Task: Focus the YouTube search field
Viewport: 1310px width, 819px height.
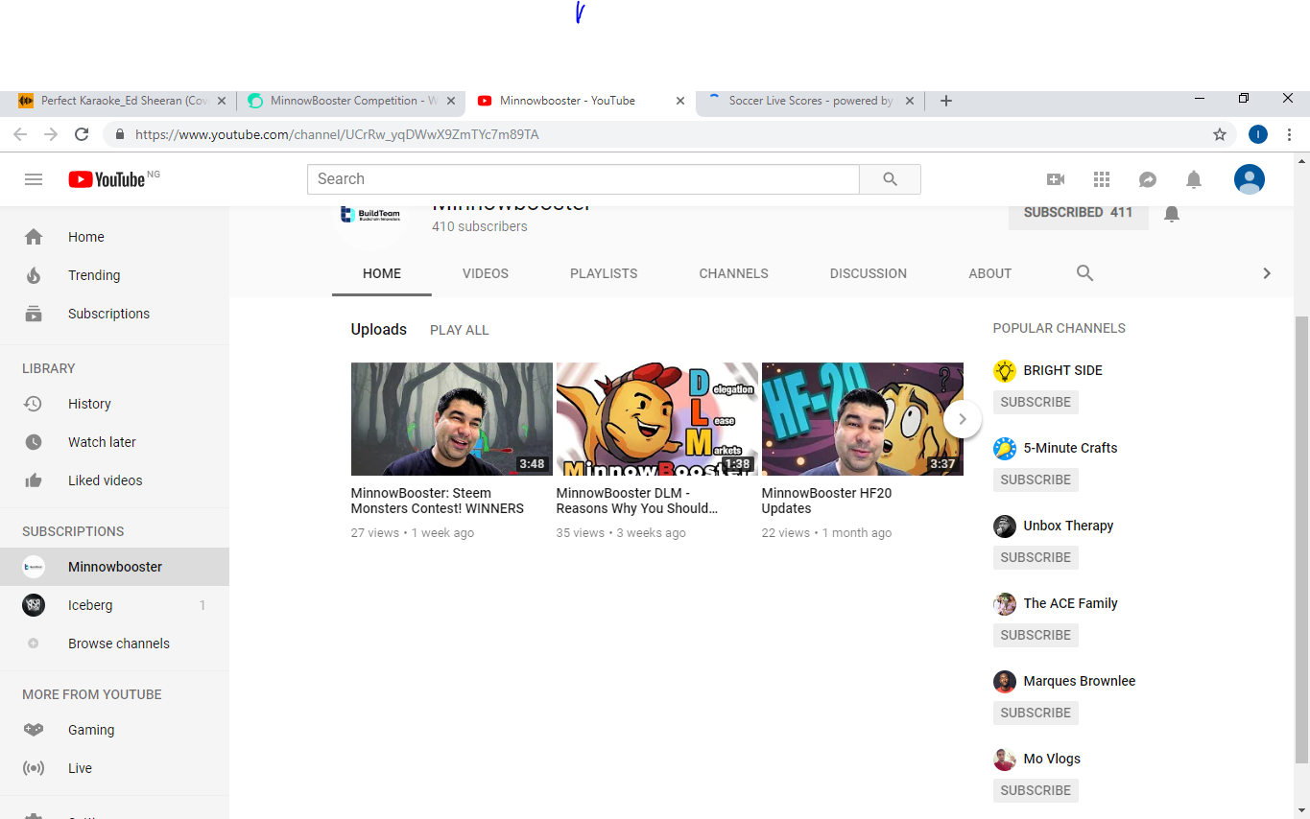Action: 584,179
